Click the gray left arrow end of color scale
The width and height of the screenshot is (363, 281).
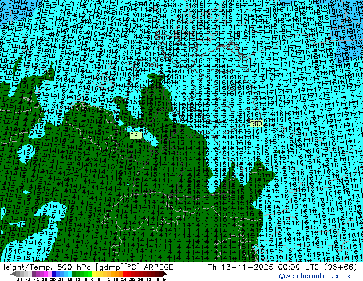tap(13, 274)
